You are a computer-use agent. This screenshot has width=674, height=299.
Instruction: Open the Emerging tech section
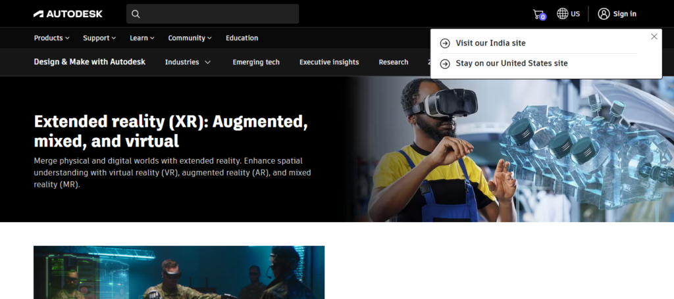coord(256,62)
